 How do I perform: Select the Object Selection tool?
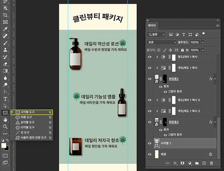[x=5, y=8]
